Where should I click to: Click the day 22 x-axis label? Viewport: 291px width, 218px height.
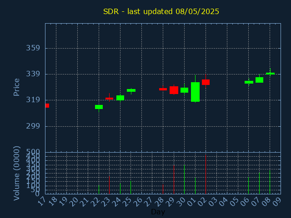click(95, 202)
